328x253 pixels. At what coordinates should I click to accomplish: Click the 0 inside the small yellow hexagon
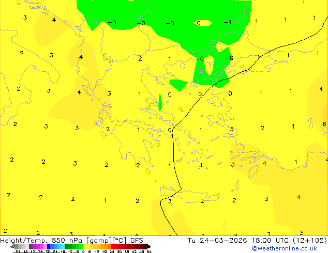[199, 23]
